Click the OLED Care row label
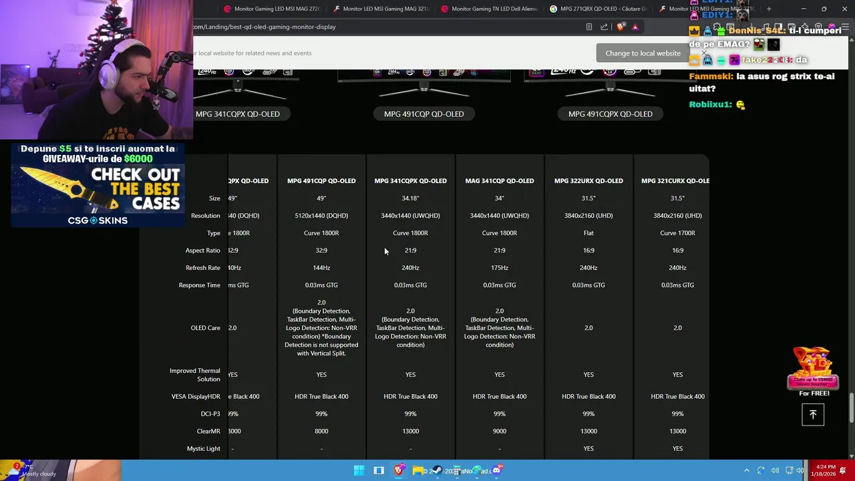This screenshot has width=855, height=481. 205,328
